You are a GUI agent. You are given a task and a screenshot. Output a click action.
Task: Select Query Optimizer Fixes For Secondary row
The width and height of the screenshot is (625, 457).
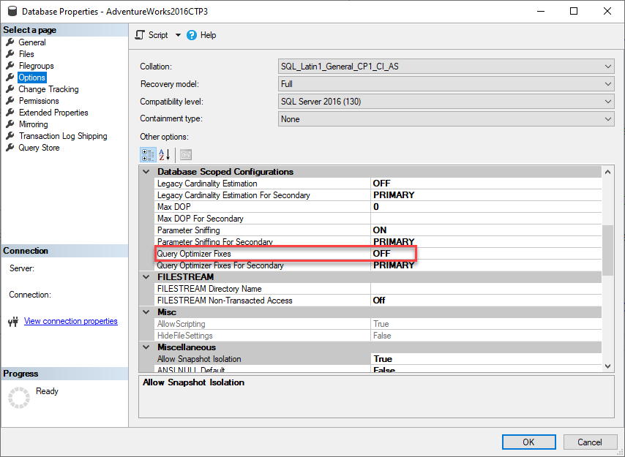(x=378, y=265)
